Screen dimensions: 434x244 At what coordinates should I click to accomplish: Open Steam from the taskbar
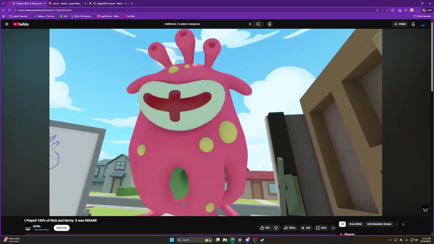pos(262,240)
